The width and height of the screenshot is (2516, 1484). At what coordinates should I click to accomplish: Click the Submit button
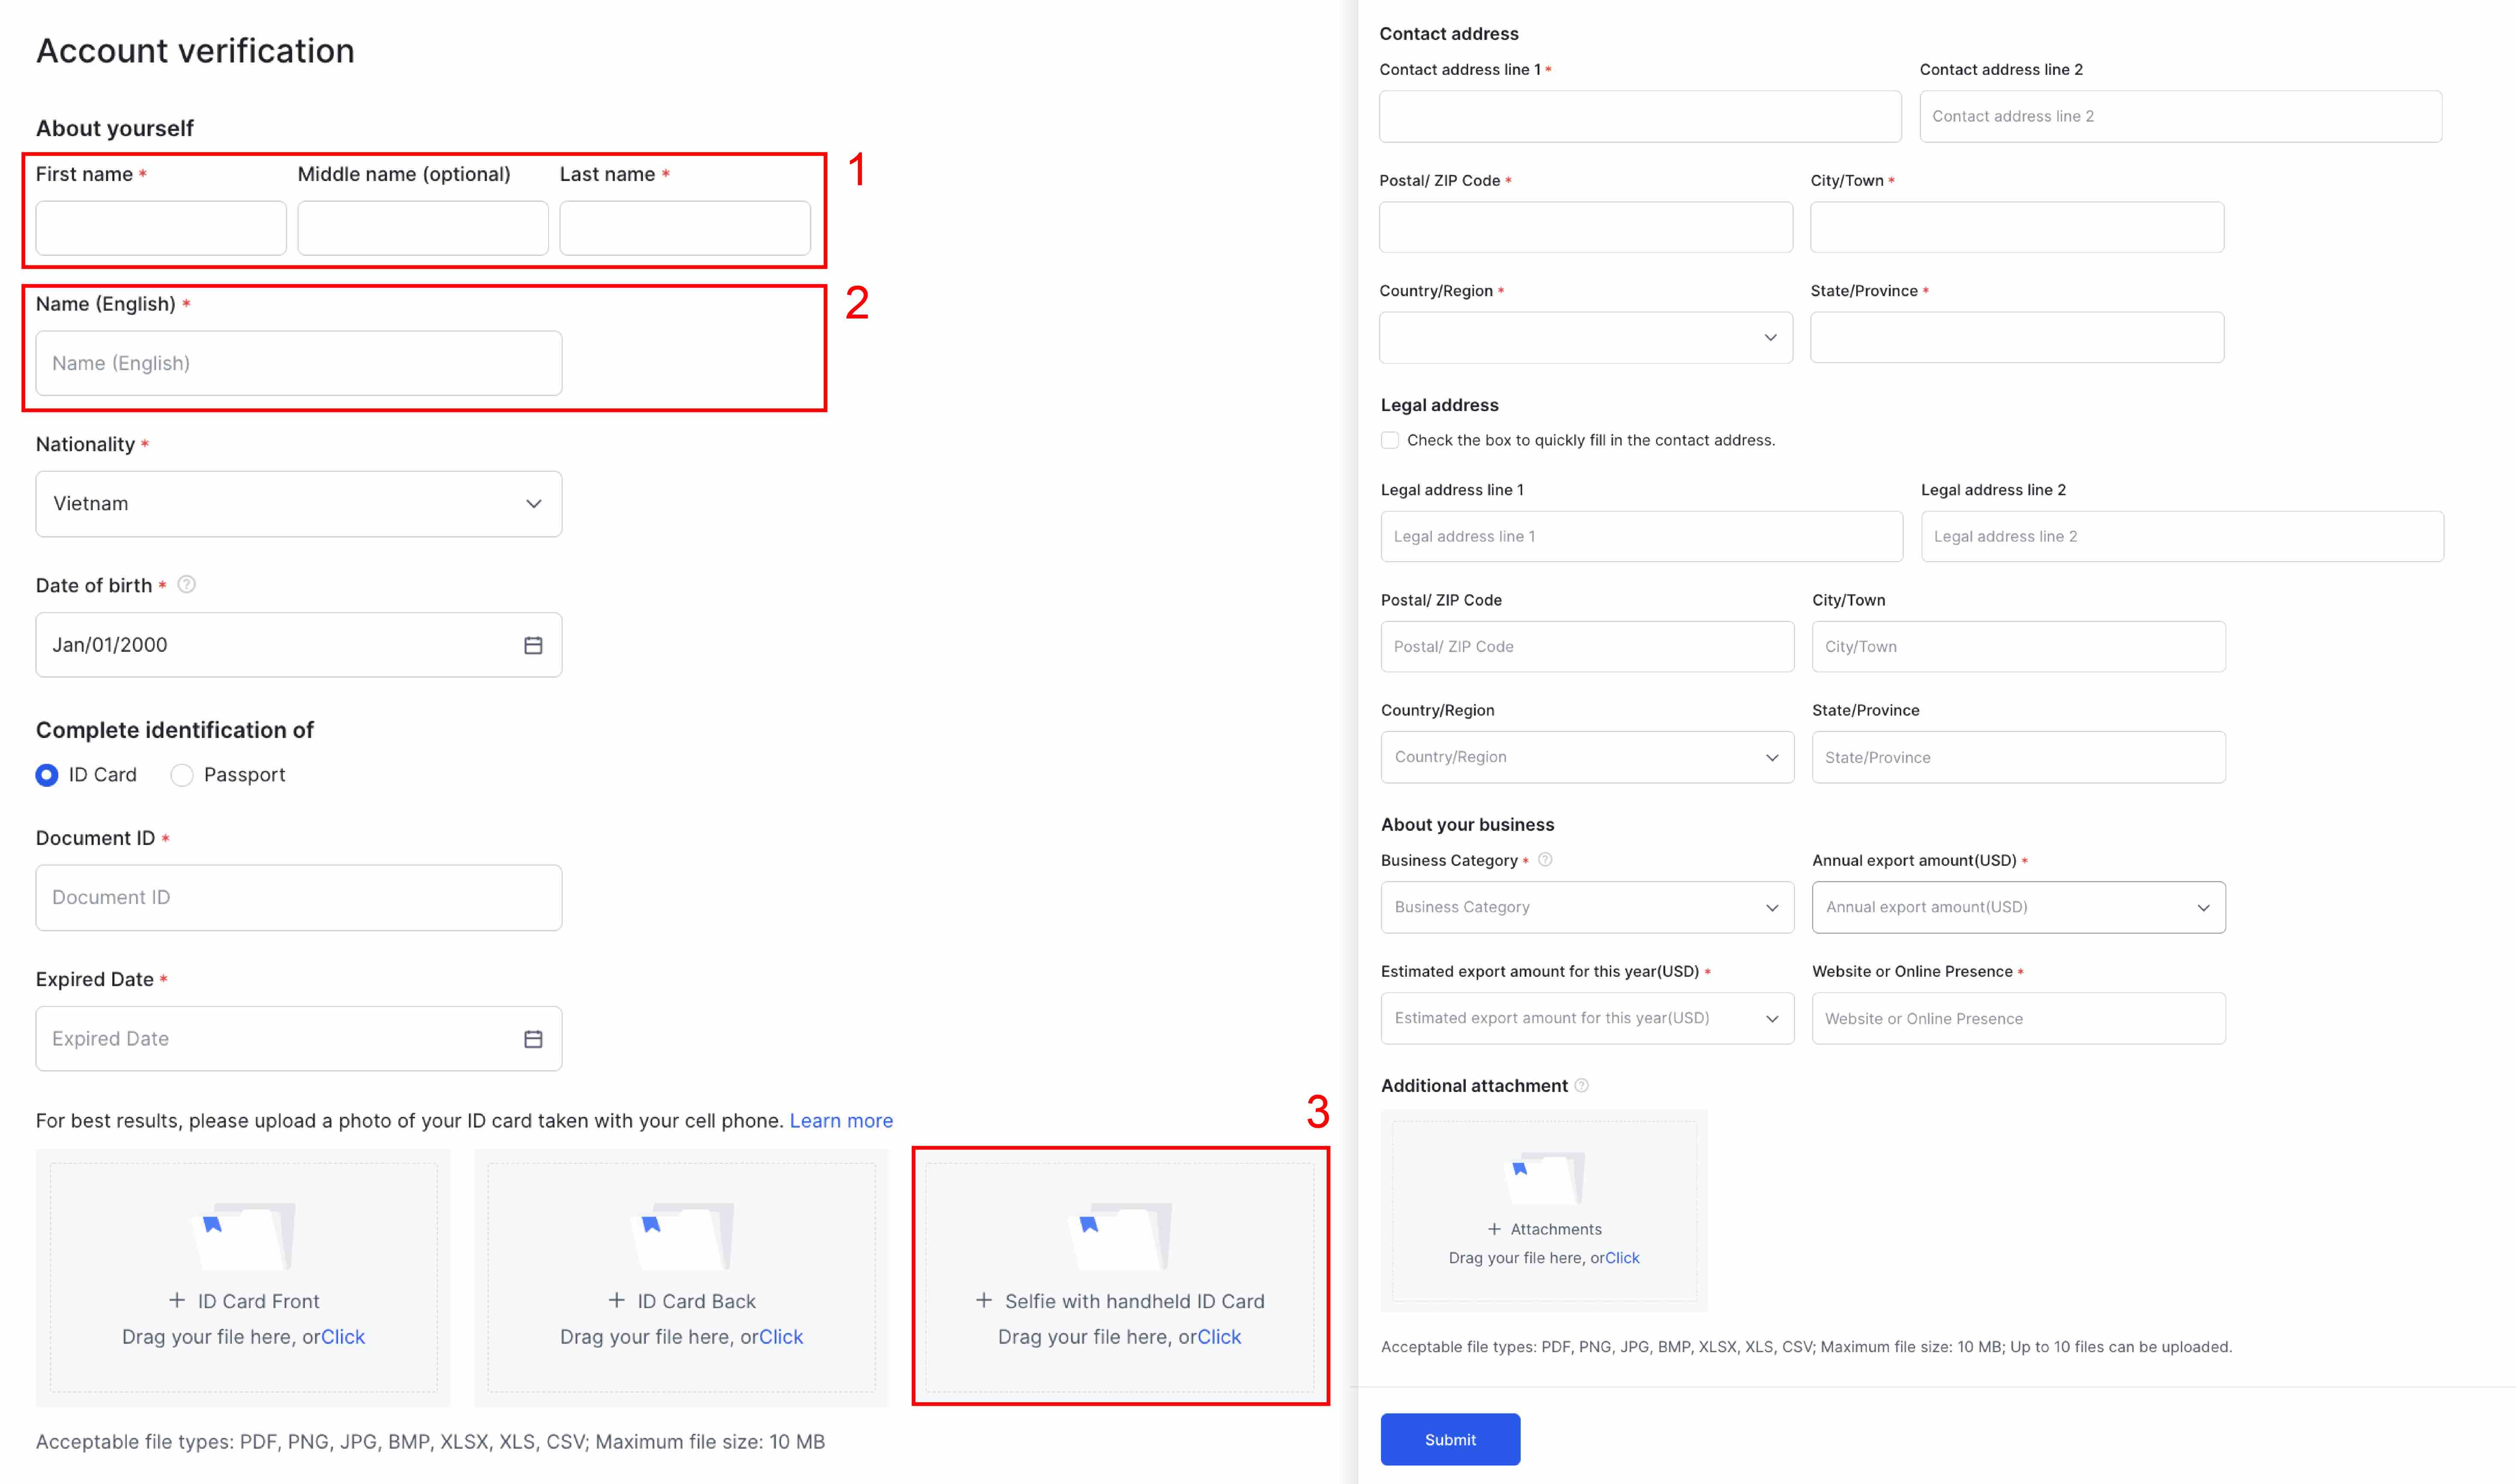pyautogui.click(x=1451, y=1439)
